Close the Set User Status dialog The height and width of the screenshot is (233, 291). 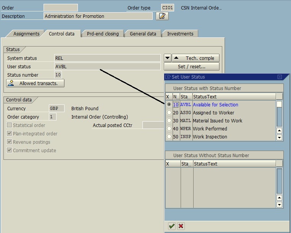click(280, 77)
